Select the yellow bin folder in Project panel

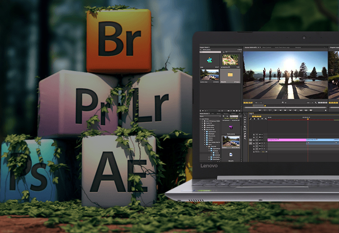pyautogui.click(x=230, y=75)
